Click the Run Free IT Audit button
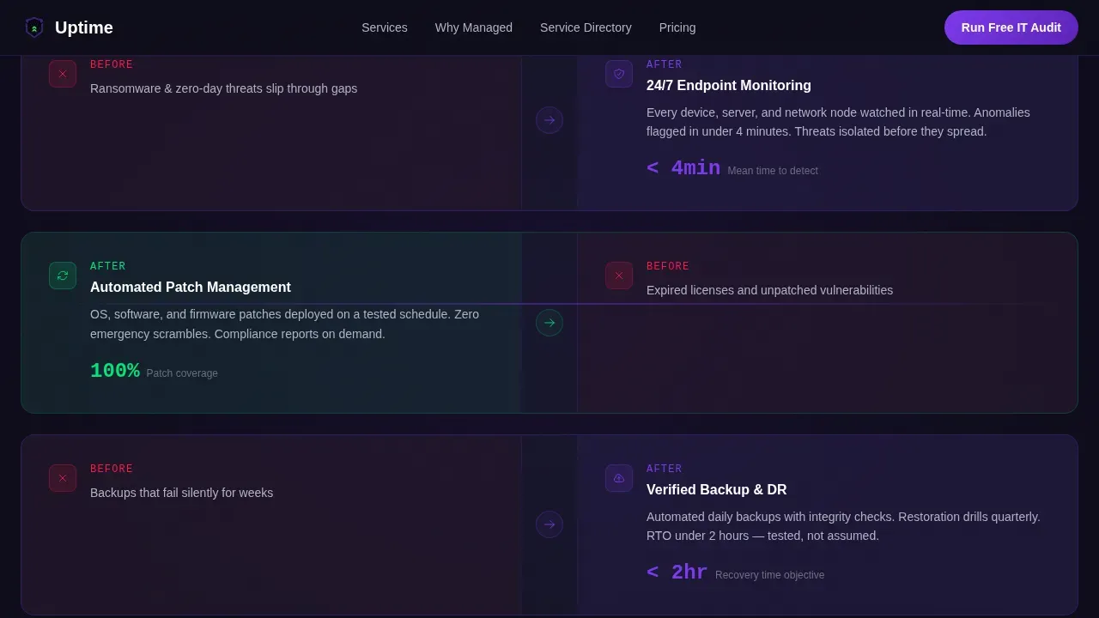Viewport: 1099px width, 618px height. click(x=1011, y=27)
